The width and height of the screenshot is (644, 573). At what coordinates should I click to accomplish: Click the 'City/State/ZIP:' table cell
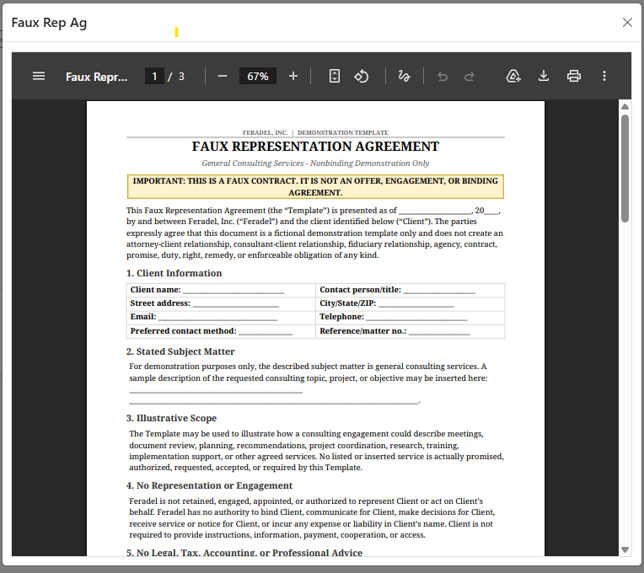pyautogui.click(x=410, y=303)
